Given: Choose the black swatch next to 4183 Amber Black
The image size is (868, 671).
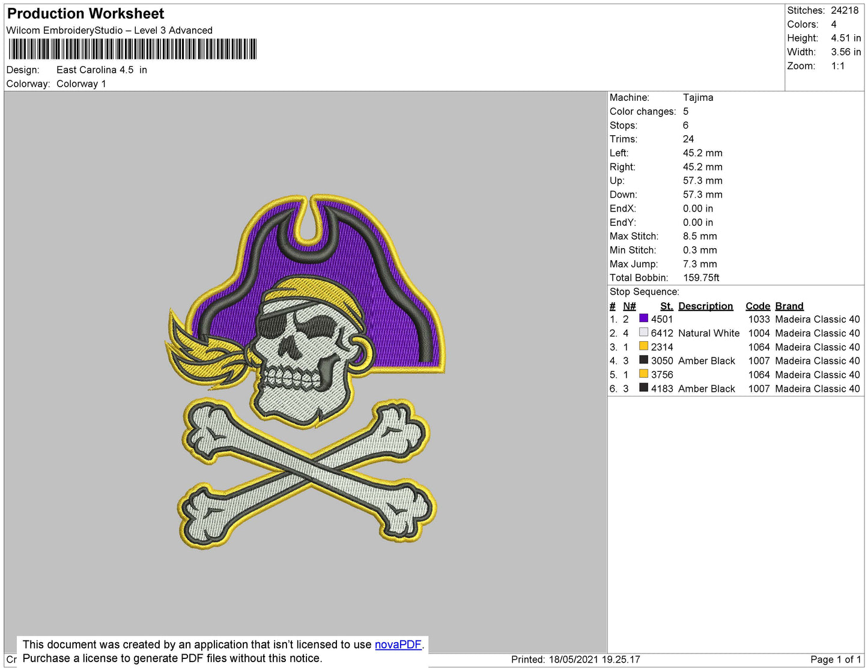Looking at the screenshot, I should (643, 387).
